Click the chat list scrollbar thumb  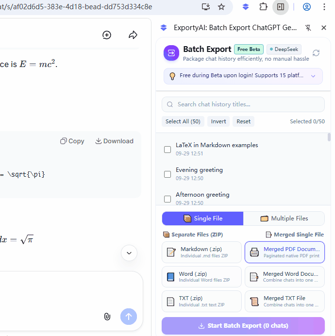pyautogui.click(x=329, y=137)
